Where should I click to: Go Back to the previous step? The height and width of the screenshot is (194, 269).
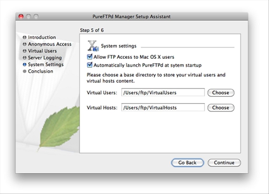[x=187, y=163]
